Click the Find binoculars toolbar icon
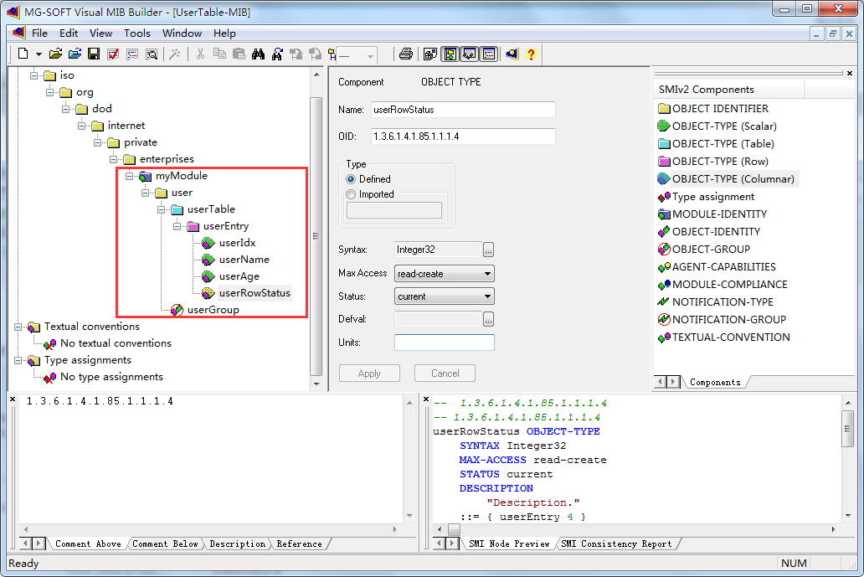This screenshot has width=864, height=577. 256,53
